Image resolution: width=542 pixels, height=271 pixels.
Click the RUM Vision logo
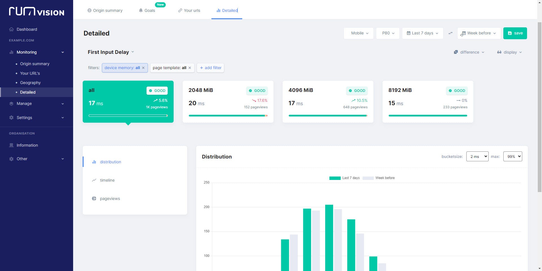(36, 12)
